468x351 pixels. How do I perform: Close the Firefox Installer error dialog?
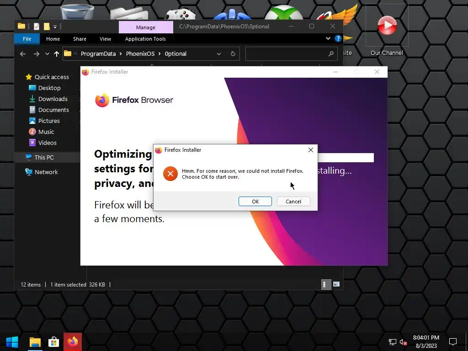311,150
